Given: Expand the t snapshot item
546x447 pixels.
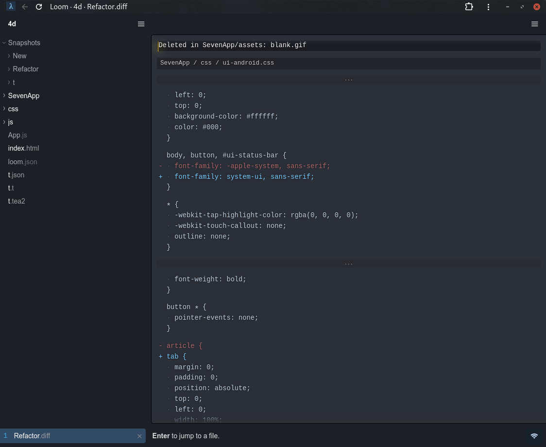Looking at the screenshot, I should point(9,82).
